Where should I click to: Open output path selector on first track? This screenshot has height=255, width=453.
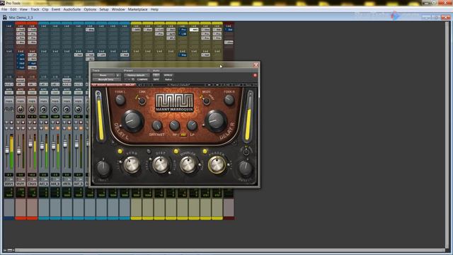click(8, 84)
